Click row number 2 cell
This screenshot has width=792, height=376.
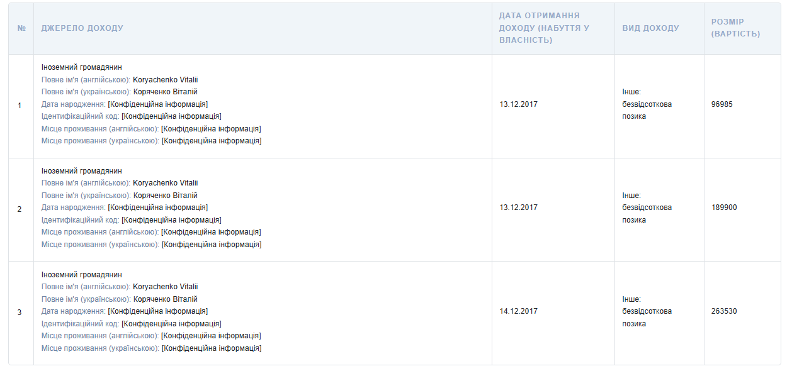click(x=20, y=209)
